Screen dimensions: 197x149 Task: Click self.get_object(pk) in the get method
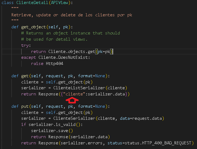[69, 82]
